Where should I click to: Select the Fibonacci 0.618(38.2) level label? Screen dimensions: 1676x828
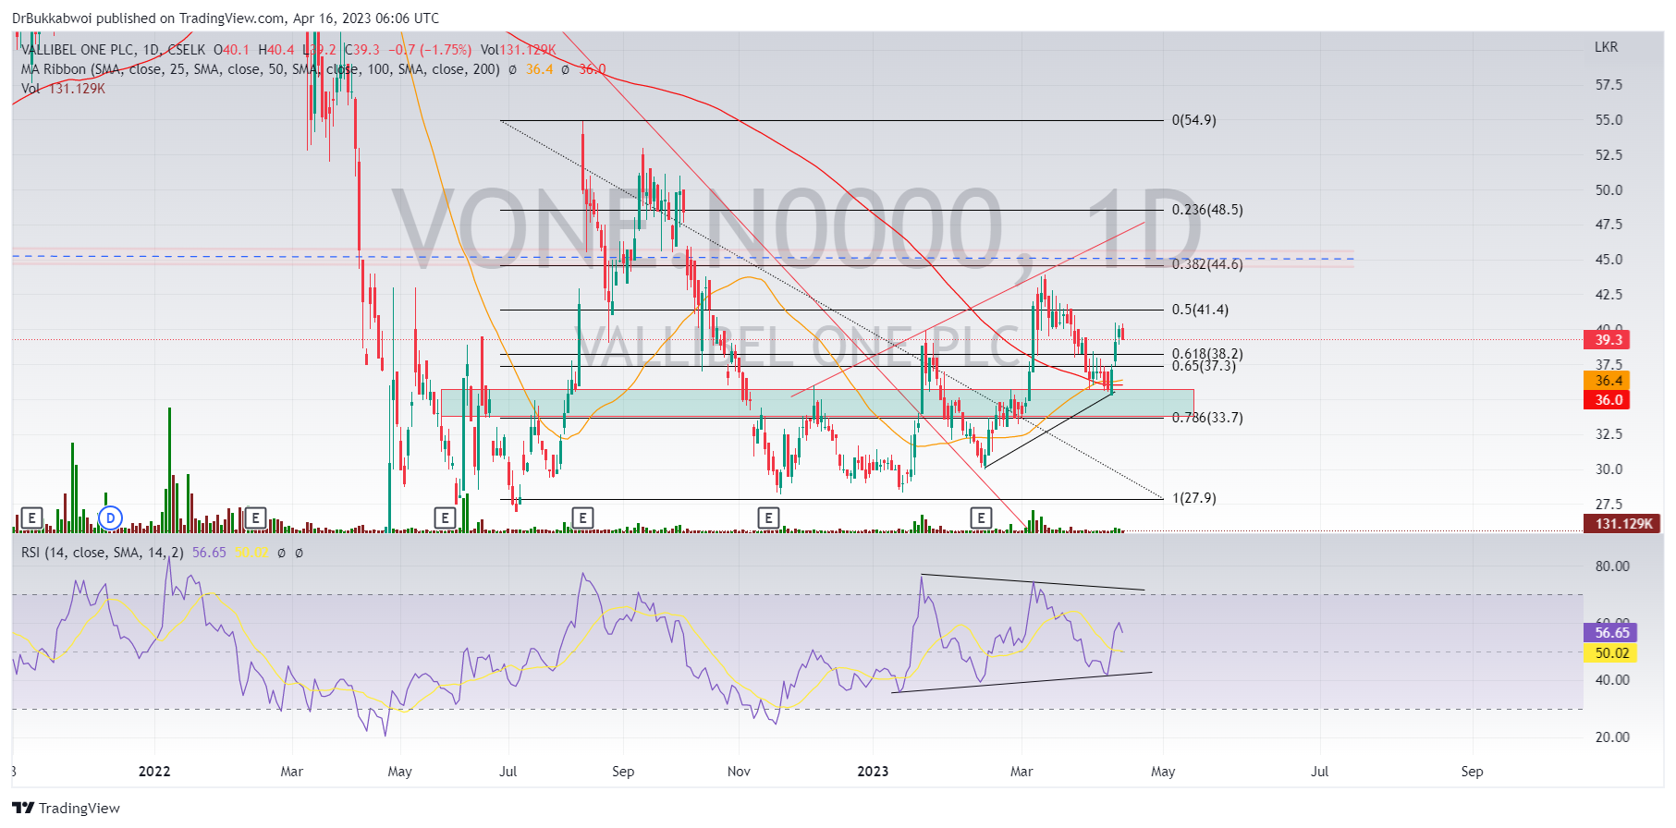(1207, 354)
